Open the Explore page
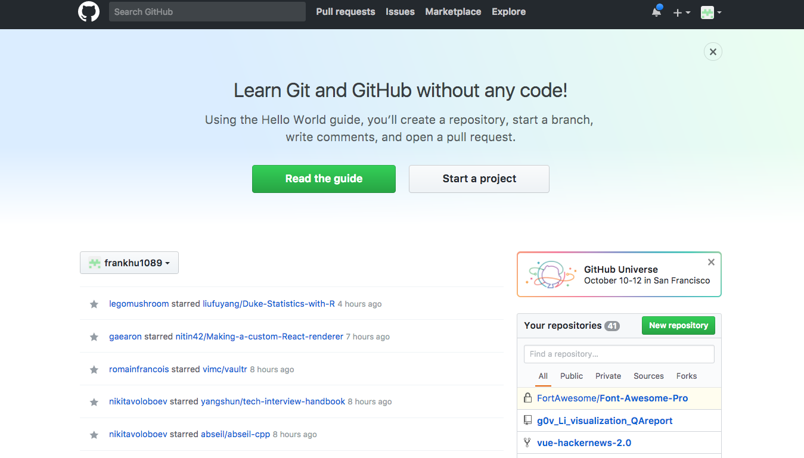Screen dimensions: 804x458 pos(508,12)
